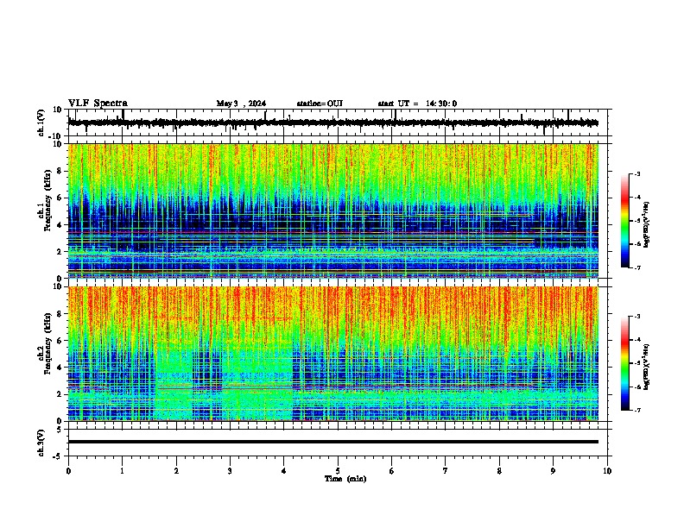Image resolution: width=684 pixels, height=528 pixels.
Task: Click the '-3' value on ch.1 color bar
Action: [636, 173]
